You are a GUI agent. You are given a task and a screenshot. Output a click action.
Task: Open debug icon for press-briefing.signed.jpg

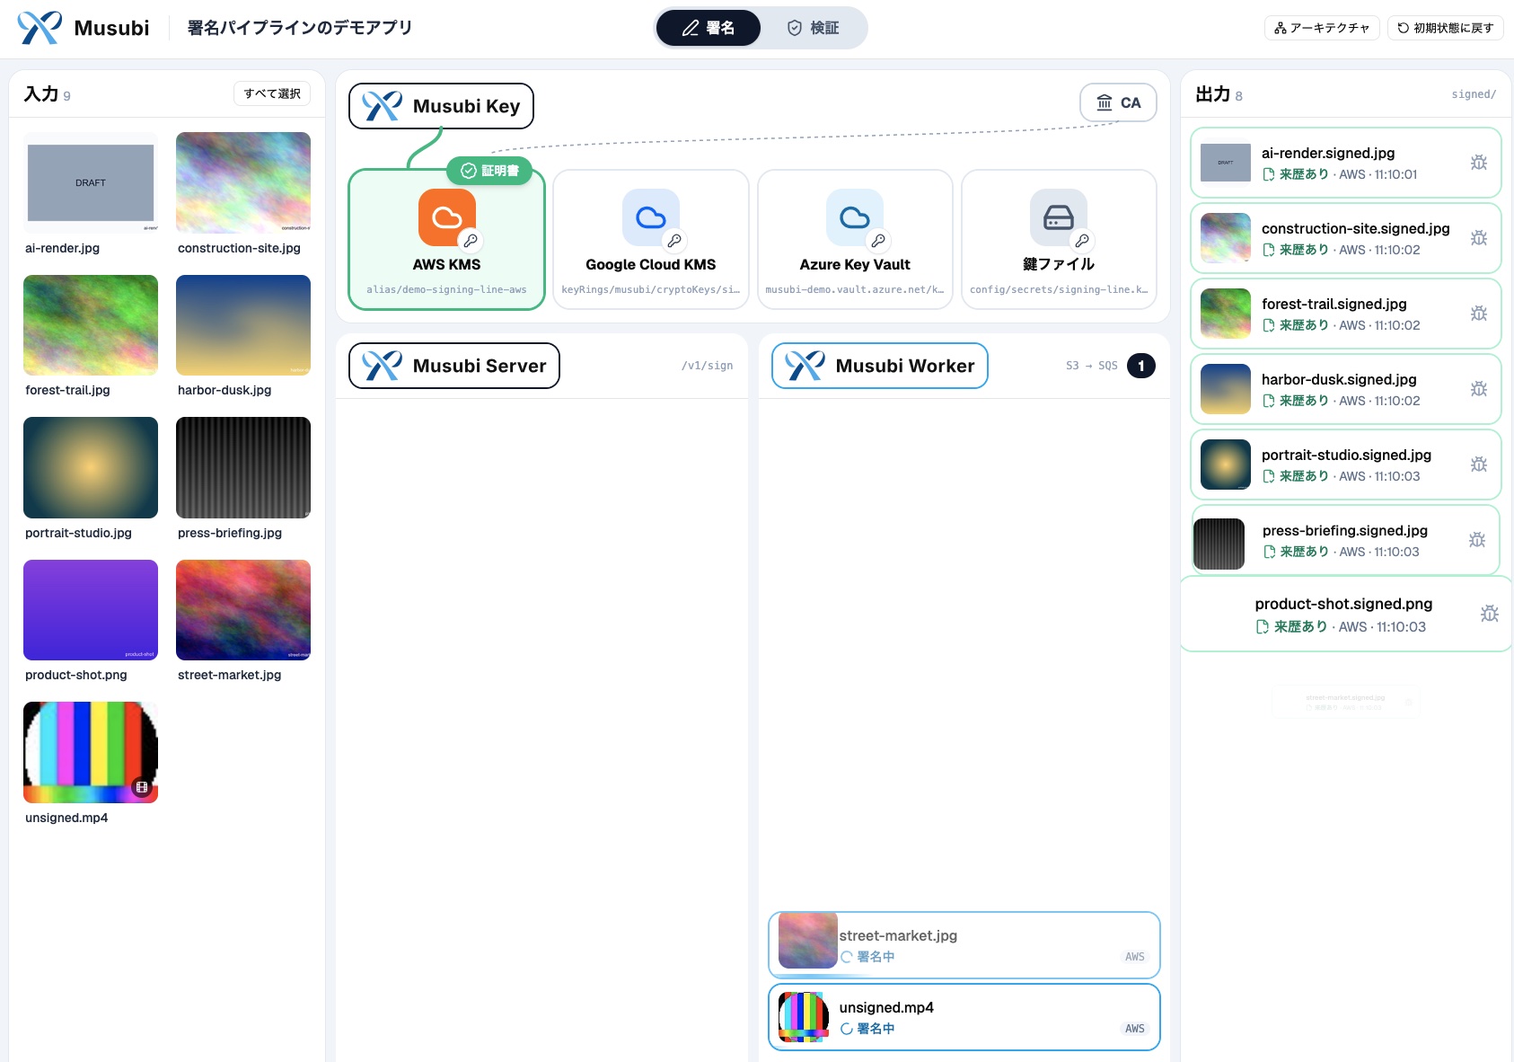coord(1477,540)
